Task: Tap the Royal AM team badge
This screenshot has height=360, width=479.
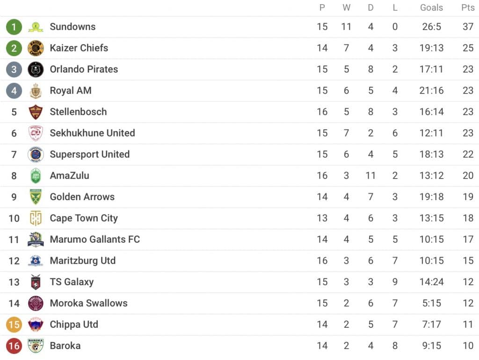Action: [36, 91]
